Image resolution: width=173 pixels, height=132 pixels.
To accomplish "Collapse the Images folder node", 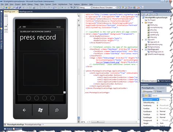I will (143, 23).
